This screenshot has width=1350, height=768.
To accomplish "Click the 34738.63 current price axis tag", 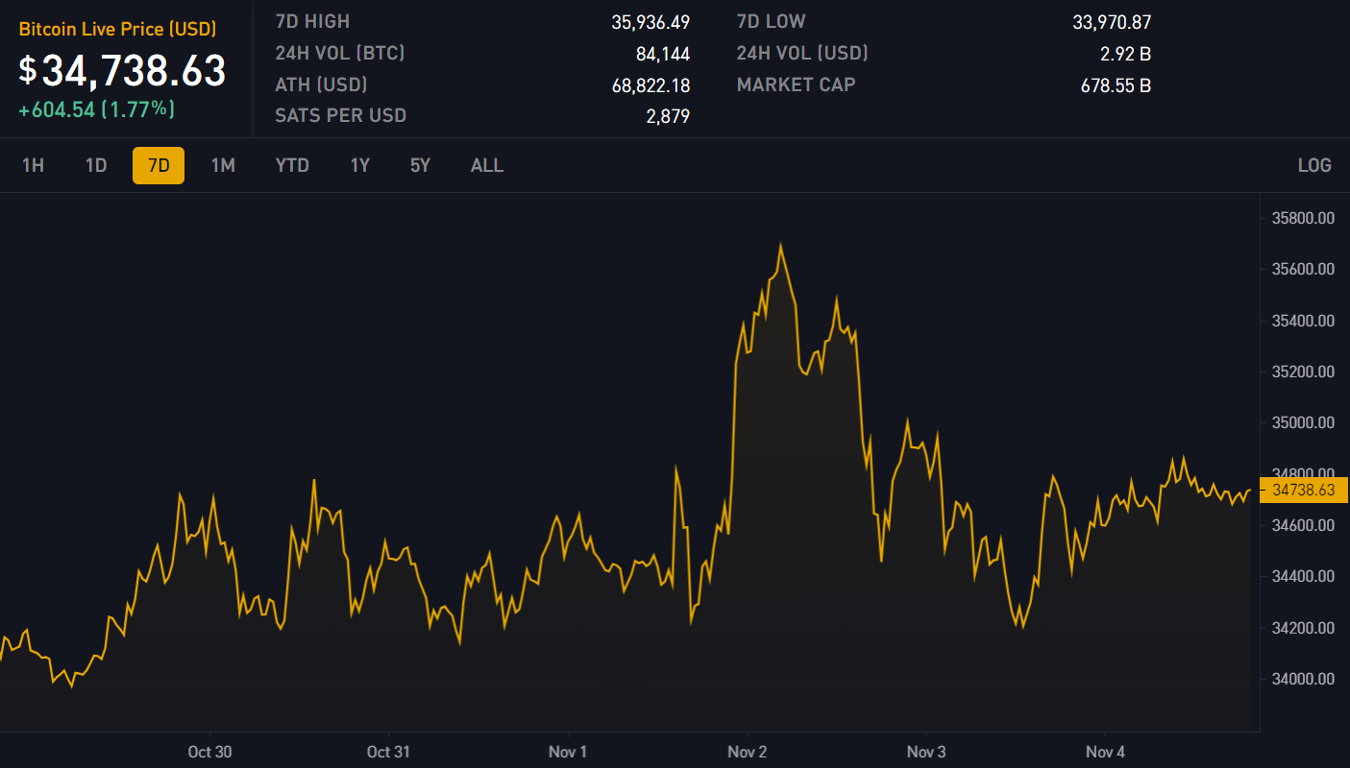I will 1303,490.
